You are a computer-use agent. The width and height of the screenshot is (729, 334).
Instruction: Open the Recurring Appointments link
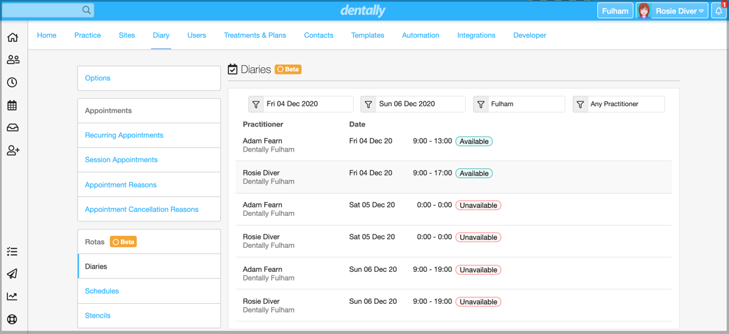point(124,135)
